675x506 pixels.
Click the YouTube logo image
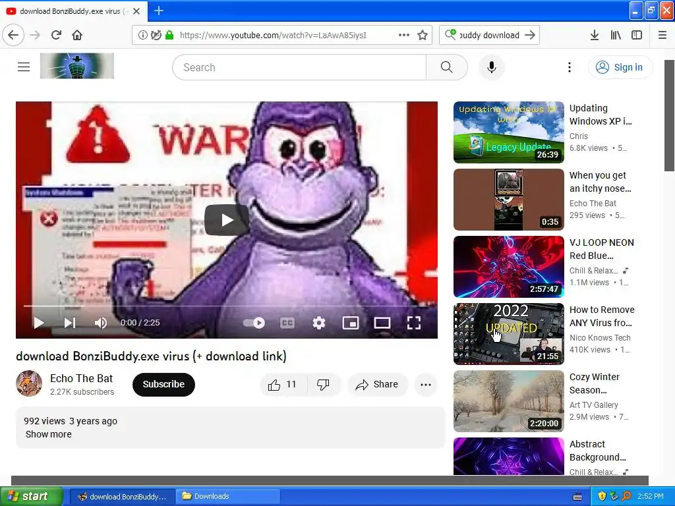point(77,66)
